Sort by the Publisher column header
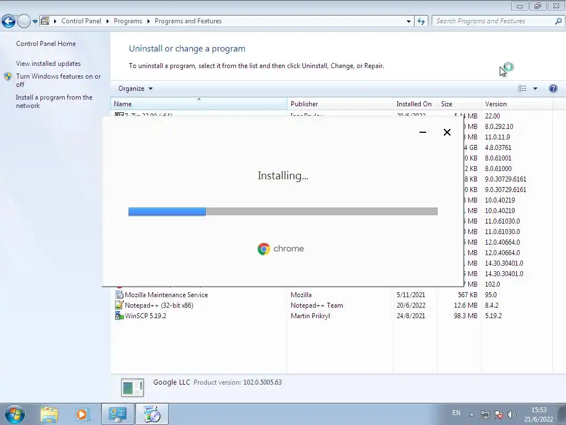 pyautogui.click(x=340, y=103)
